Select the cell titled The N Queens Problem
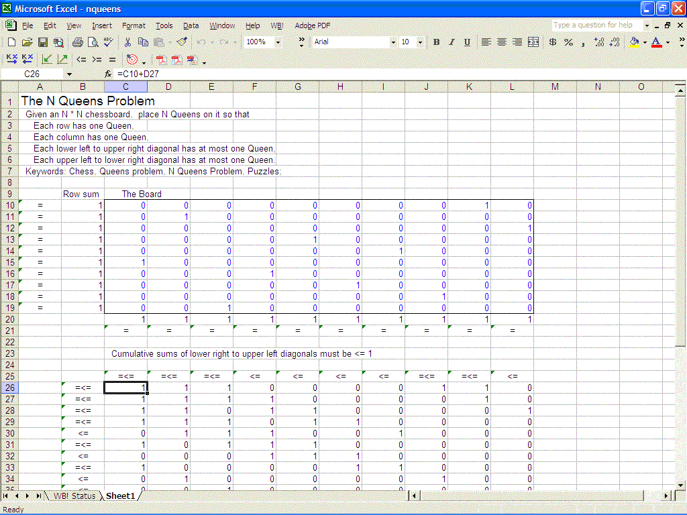 tap(40, 101)
